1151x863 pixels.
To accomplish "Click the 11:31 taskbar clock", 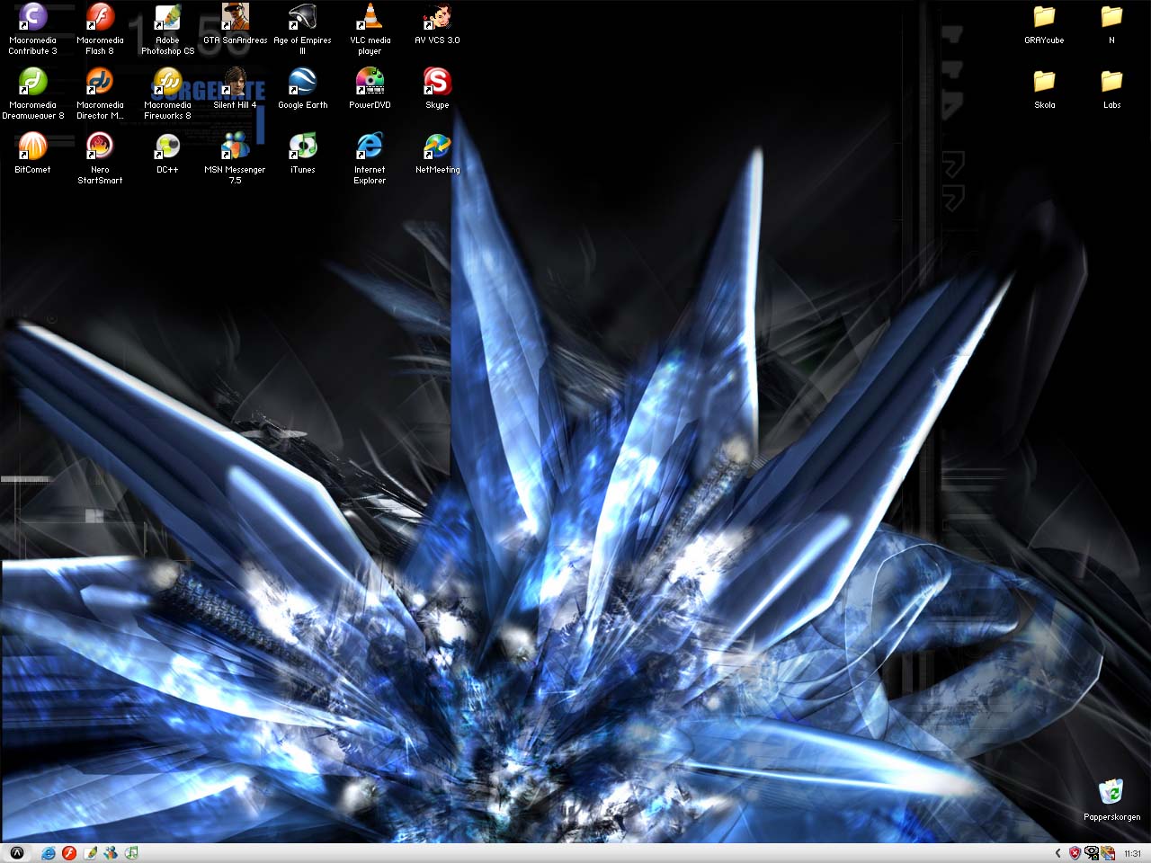I will point(1133,854).
